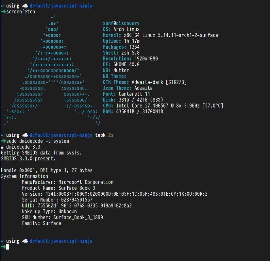Viewport: 270px width, 261px height.
Task: Click 'SKU Number: Surface_Book_3_1899'
Action: pos(62,217)
